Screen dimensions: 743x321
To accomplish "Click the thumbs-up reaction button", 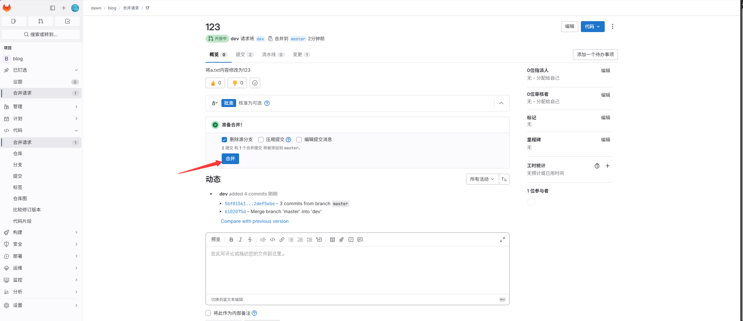I will [215, 83].
